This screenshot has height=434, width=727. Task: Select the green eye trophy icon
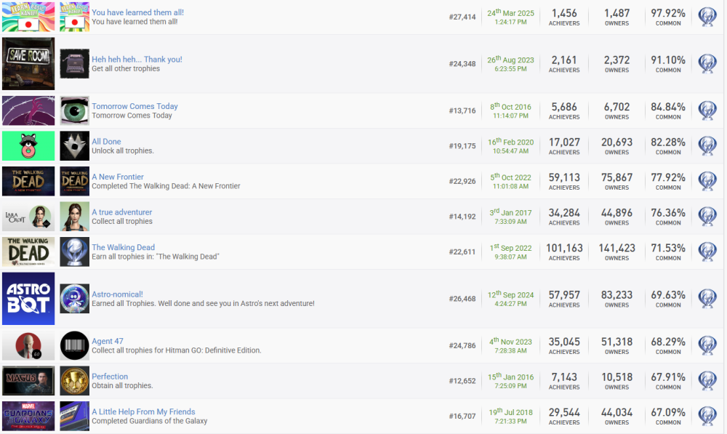coord(74,110)
